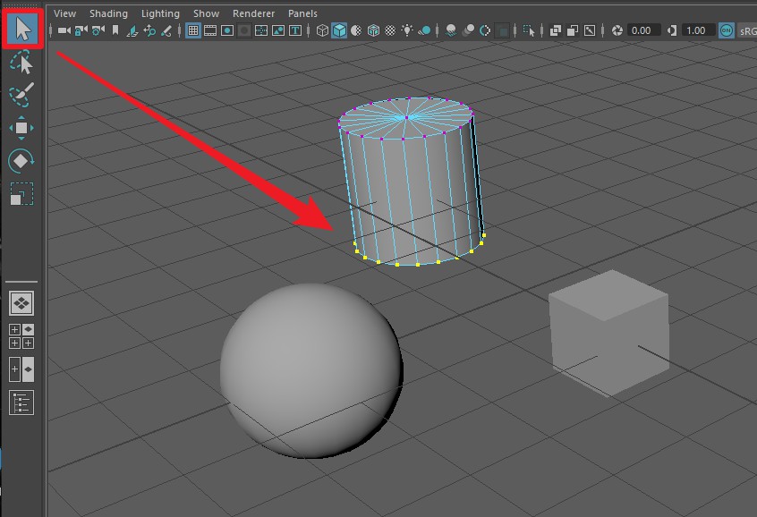Select the sphere in the viewport
Viewport: 757px width, 517px height.
311,370
